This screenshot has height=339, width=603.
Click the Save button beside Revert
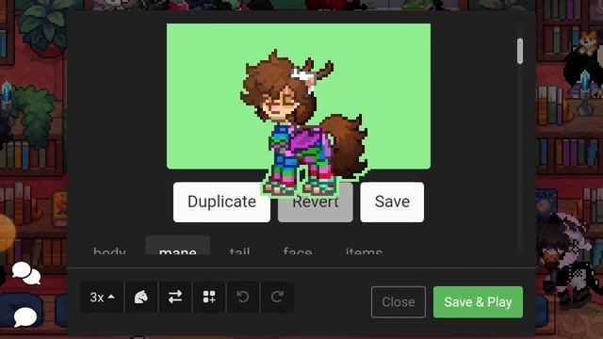tap(392, 202)
